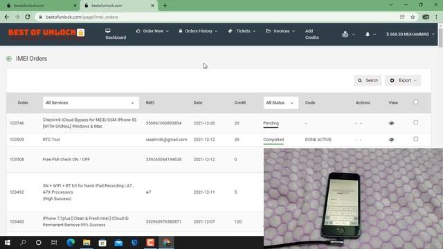
Task: Open the ship/service icon menu
Action: [x=345, y=34]
